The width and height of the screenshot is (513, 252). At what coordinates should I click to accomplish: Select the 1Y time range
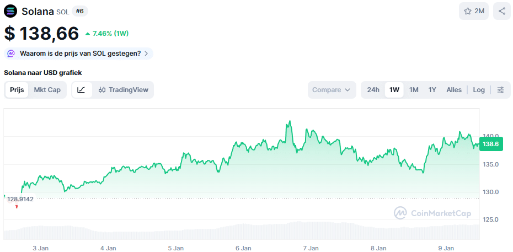pos(432,90)
